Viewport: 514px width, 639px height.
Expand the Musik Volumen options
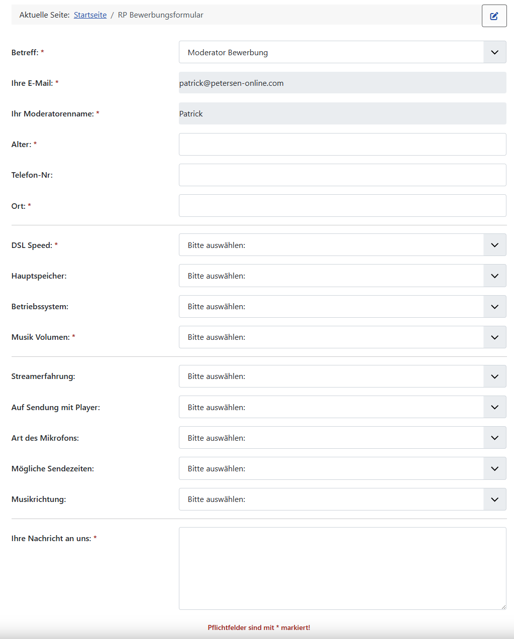332,337
